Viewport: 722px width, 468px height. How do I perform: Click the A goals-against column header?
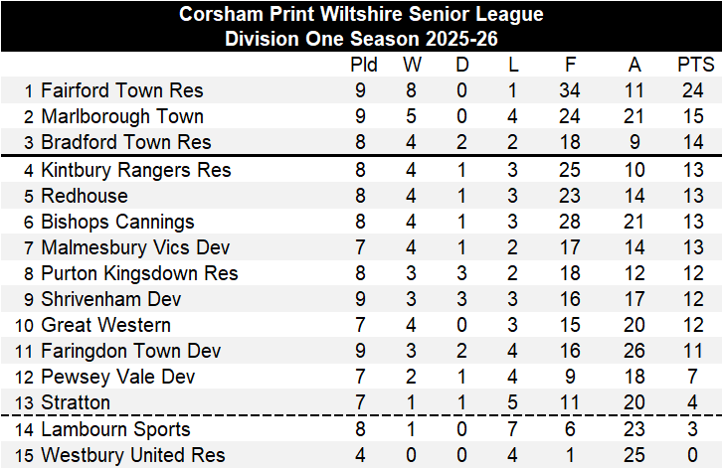pos(634,65)
